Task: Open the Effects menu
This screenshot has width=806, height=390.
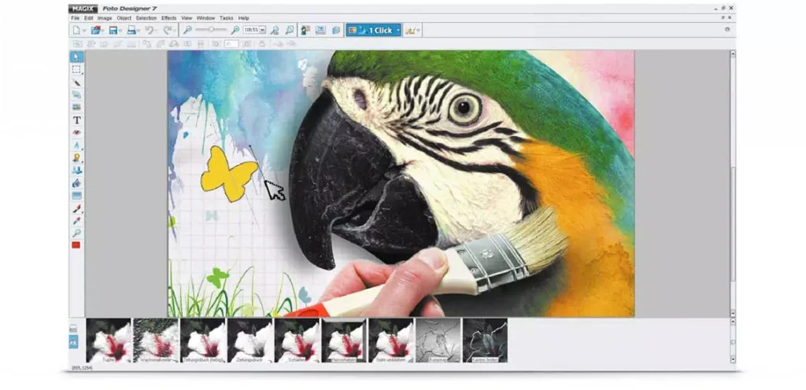Action: point(168,18)
